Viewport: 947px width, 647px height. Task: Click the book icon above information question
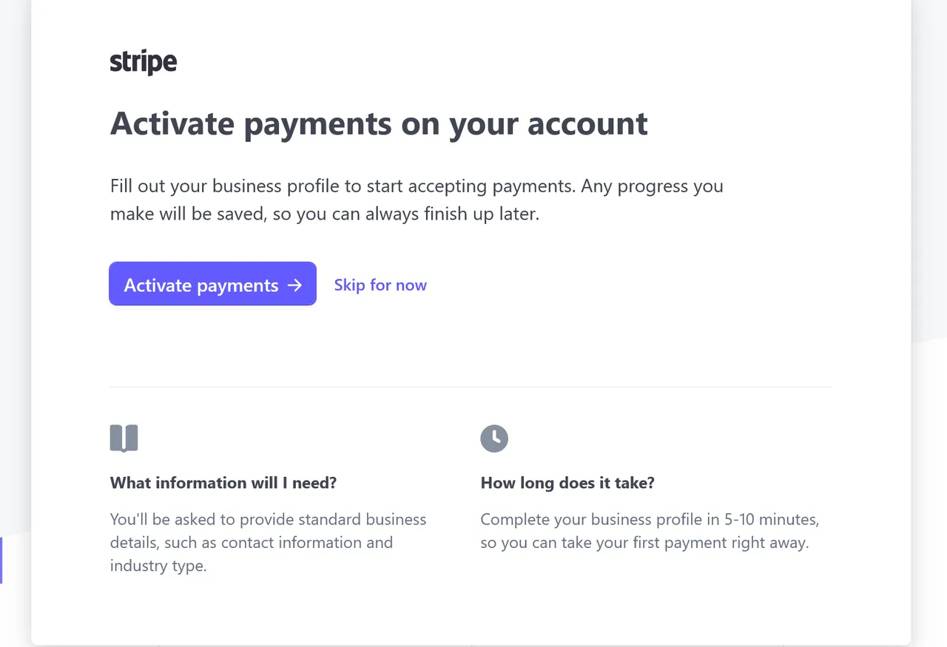coord(124,438)
